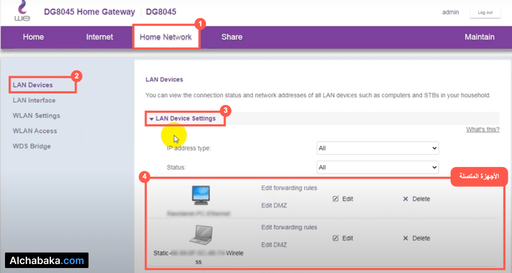Click the Edit pencil icon for desktop PC
Viewport: 512px width, 273px height.
(336, 199)
